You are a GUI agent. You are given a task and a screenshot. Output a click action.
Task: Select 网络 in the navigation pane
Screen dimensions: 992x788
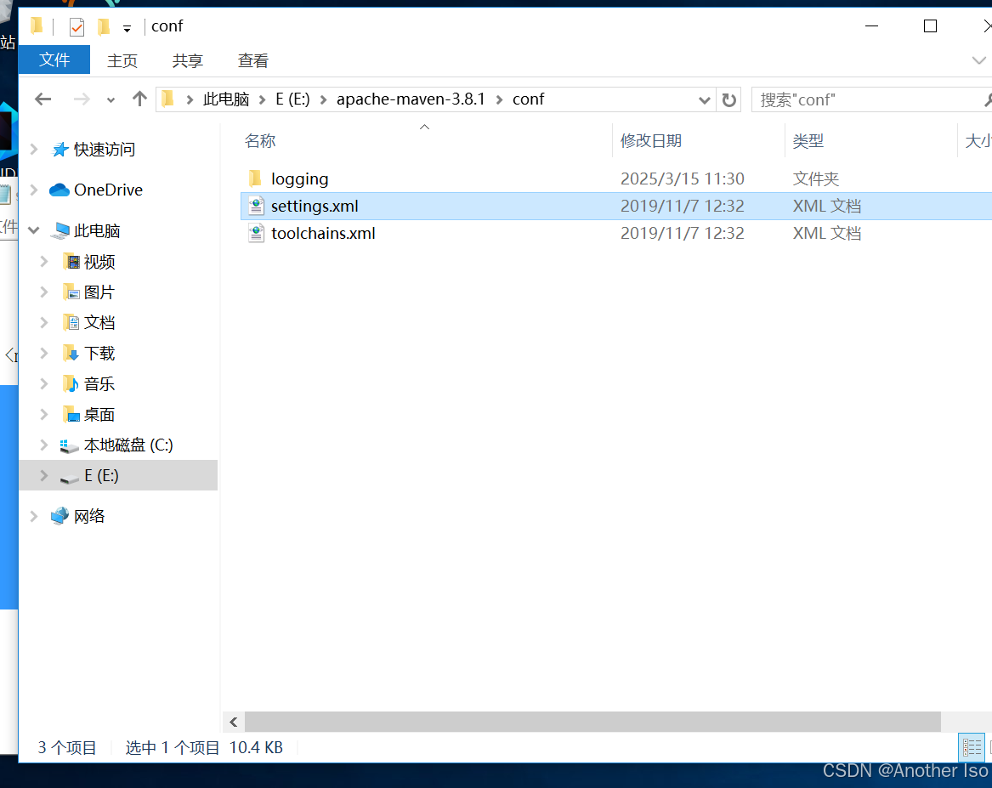click(x=89, y=516)
